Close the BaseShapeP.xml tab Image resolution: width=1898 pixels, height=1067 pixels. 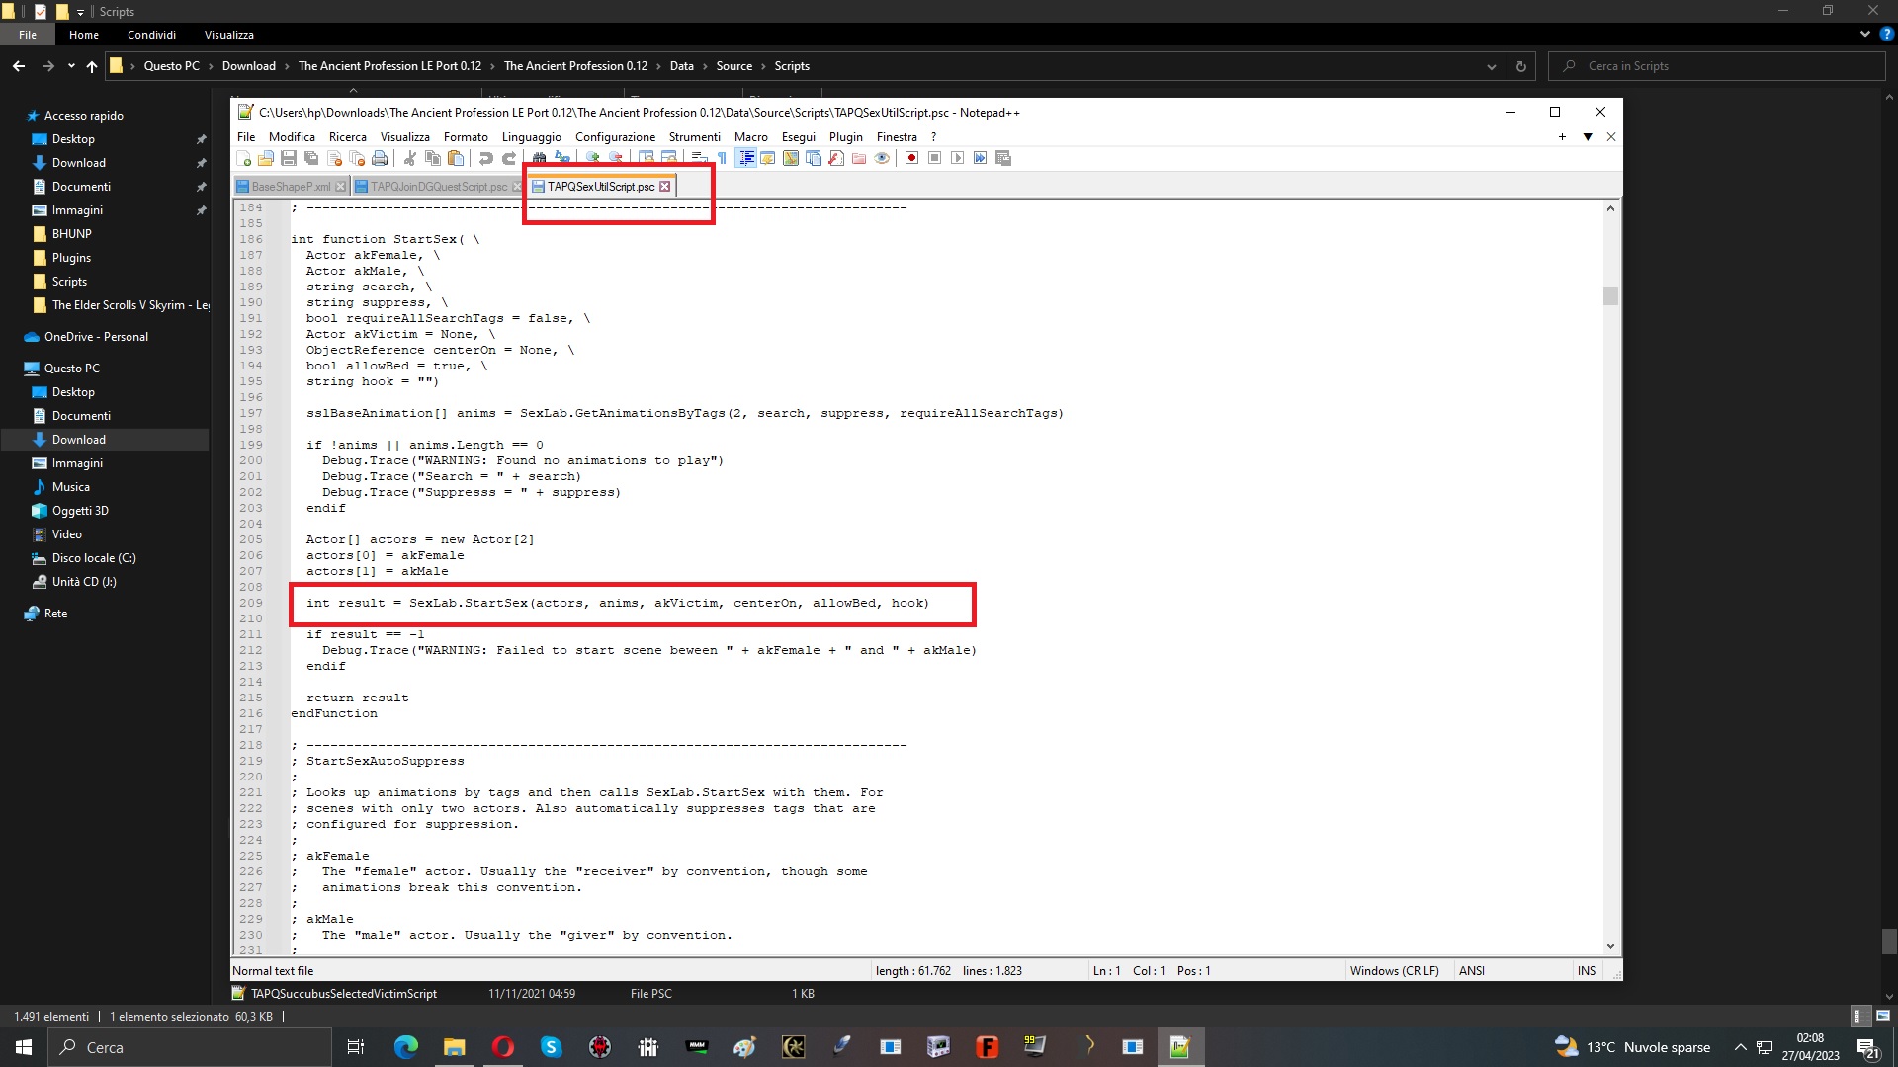(x=340, y=187)
